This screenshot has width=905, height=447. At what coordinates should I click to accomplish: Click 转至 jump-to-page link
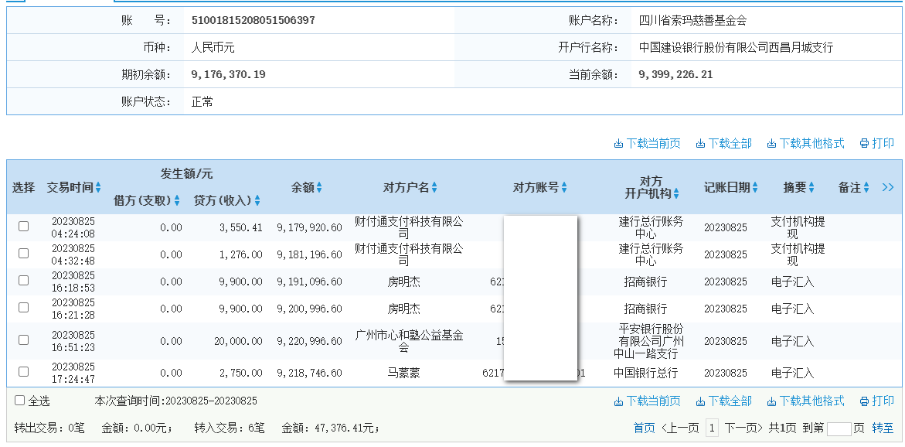pos(883,428)
